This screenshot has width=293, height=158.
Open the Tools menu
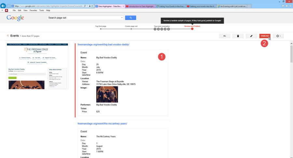tap(42, 10)
